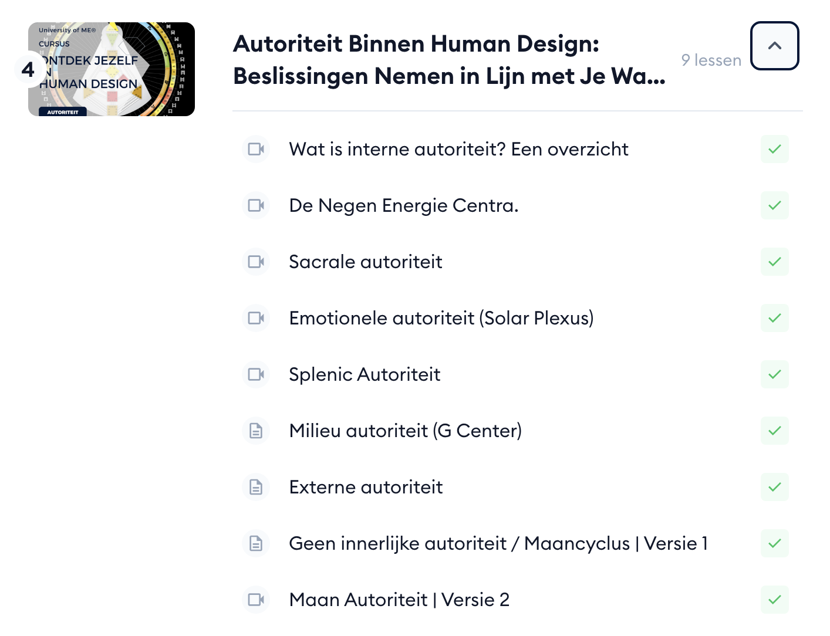Click video icon beside 'Wat is interne autoriteit?'
830x636 pixels.
pos(256,149)
